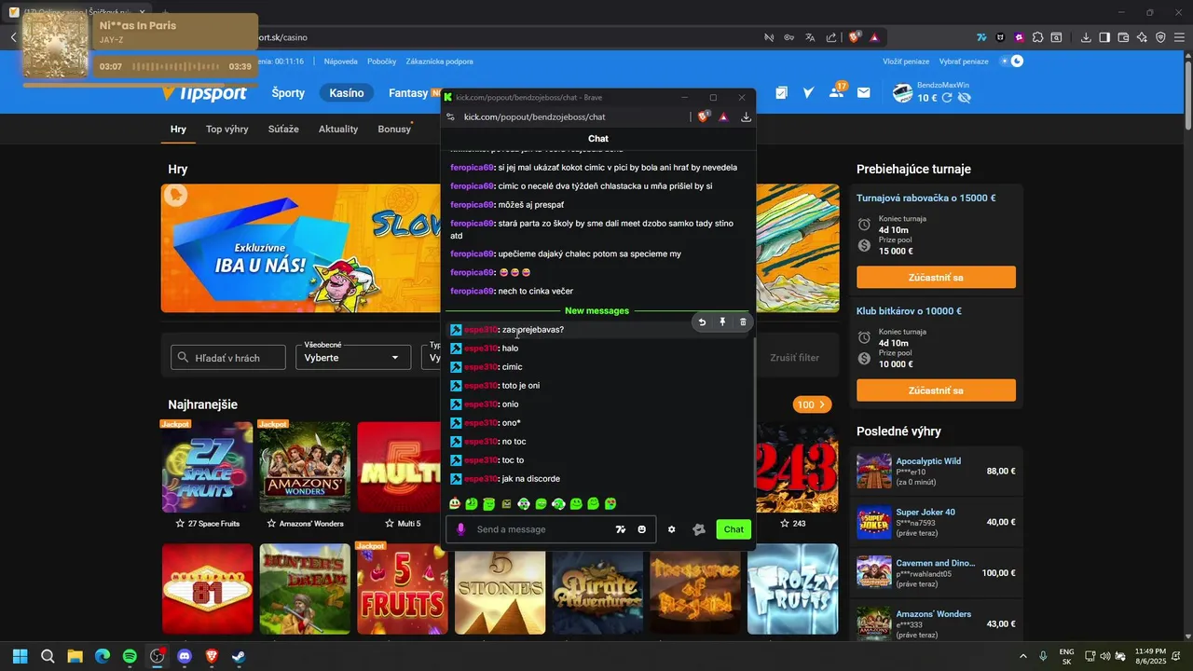Click the purple microphone icon in chat input

[x=460, y=529]
